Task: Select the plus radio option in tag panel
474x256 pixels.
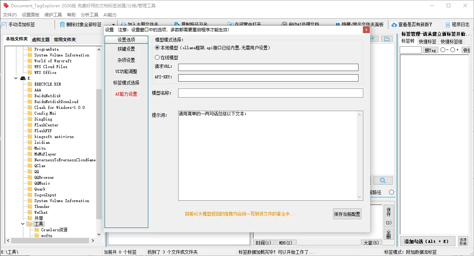Action: (x=453, y=50)
